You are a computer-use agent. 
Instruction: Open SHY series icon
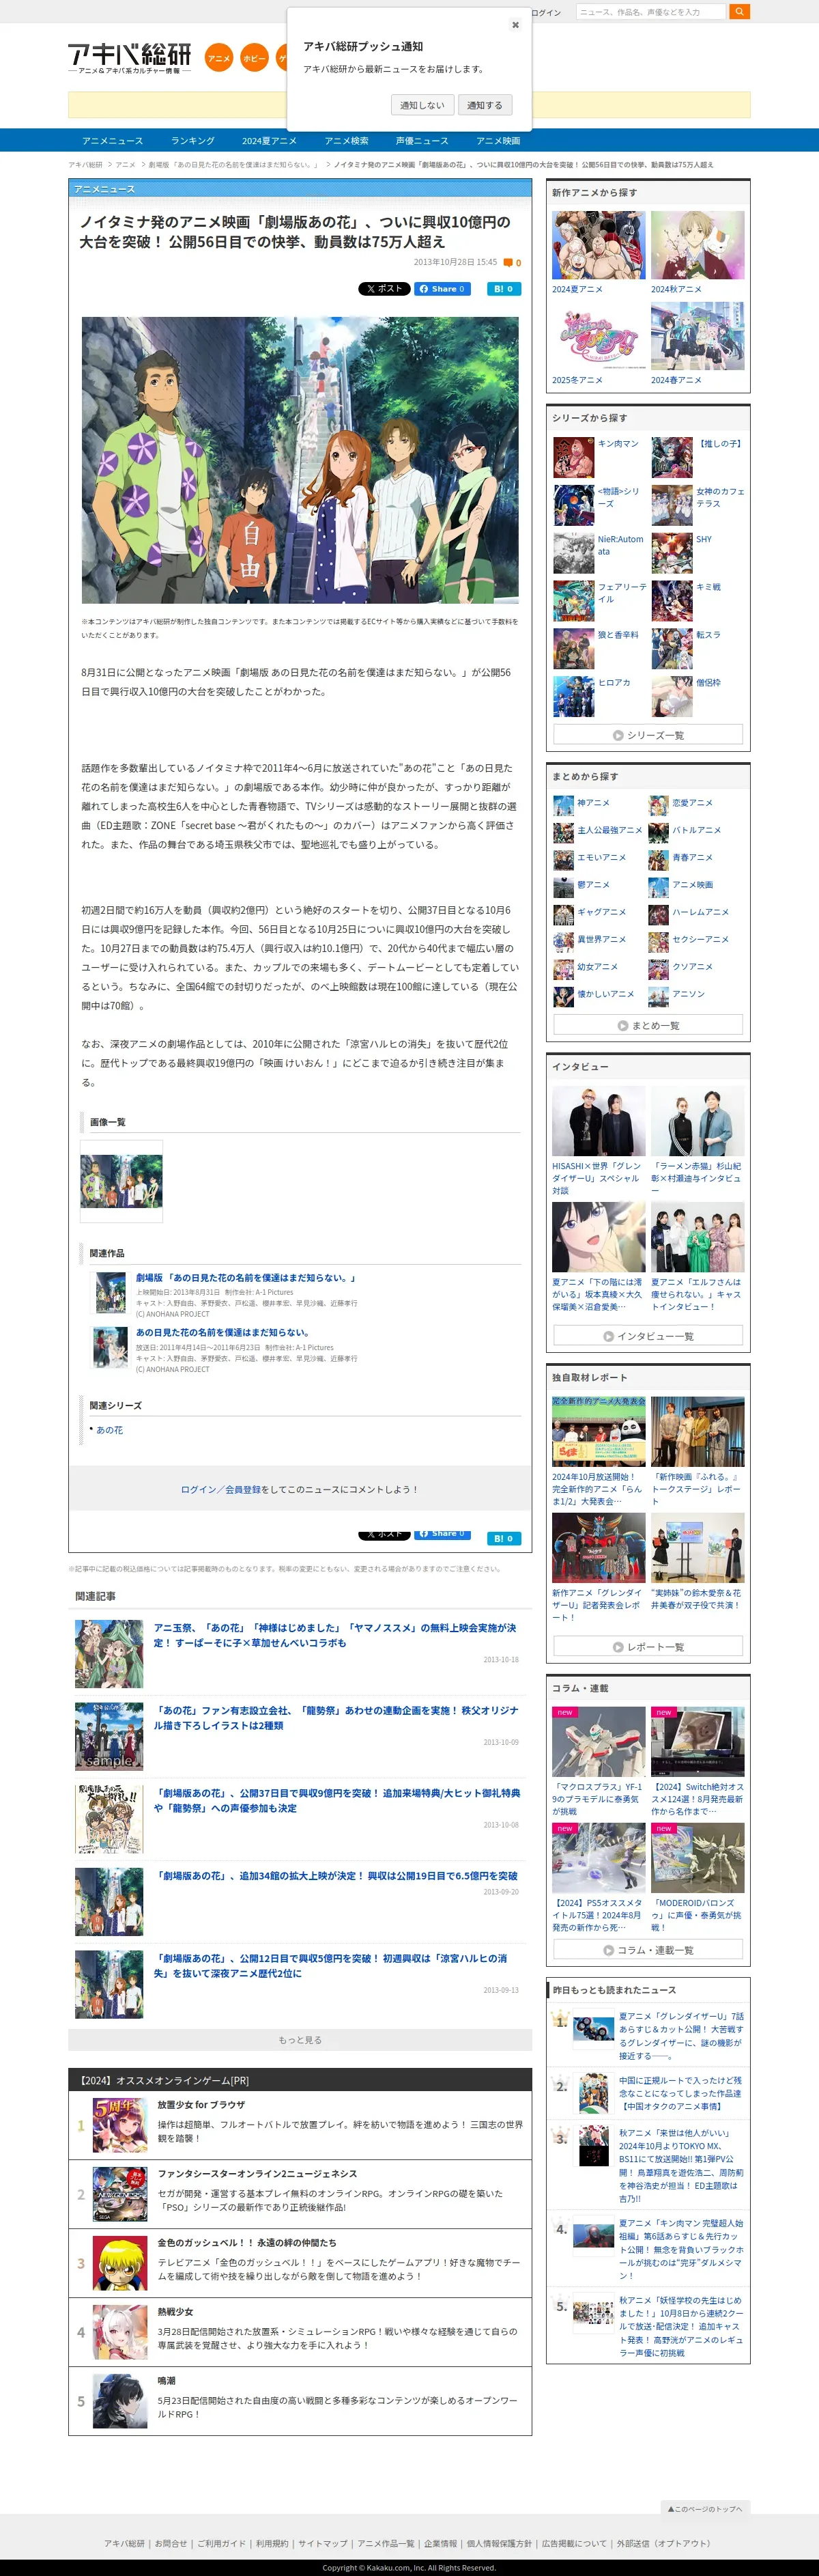[x=672, y=554]
